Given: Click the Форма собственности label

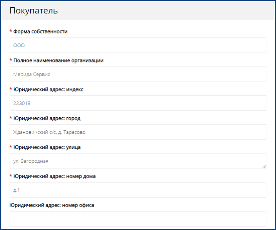Looking at the screenshot, I should [x=40, y=32].
